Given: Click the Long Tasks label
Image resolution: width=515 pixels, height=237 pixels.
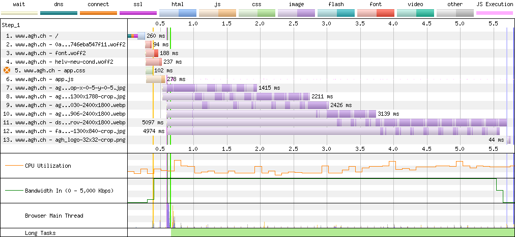Looking at the screenshot, I should [x=39, y=233].
